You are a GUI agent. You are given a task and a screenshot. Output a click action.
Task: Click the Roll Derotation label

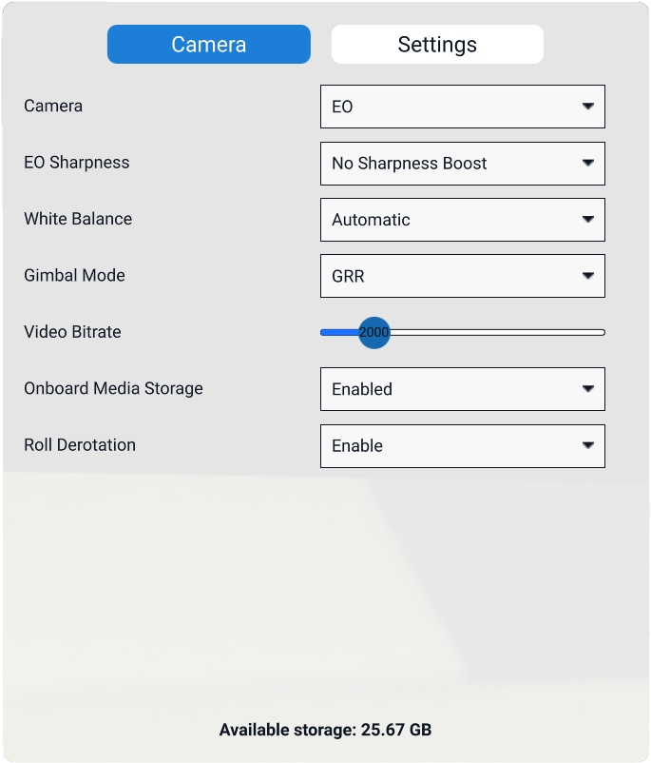80,445
